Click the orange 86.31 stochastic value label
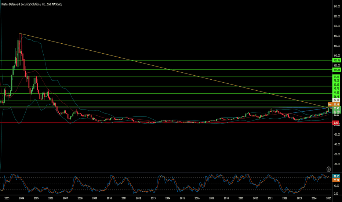The height and width of the screenshot is (202, 342). [x=337, y=180]
